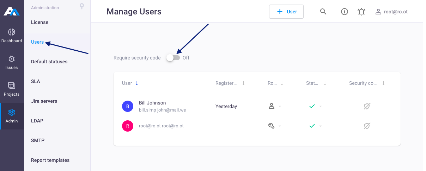
Task: Open the Default statuses menu item
Action: click(49, 62)
